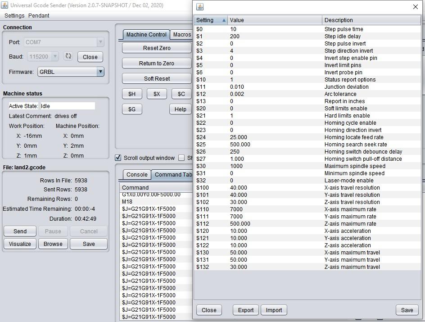Click the Universal Gcode Sender title bar icon
The image size is (425, 322).
[5, 5]
